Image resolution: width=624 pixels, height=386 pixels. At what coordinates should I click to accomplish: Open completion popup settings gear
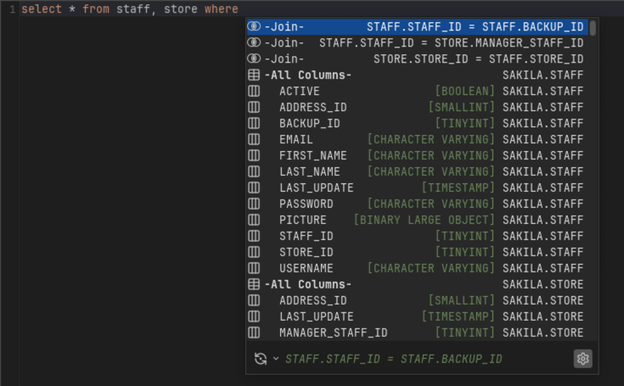(582, 359)
